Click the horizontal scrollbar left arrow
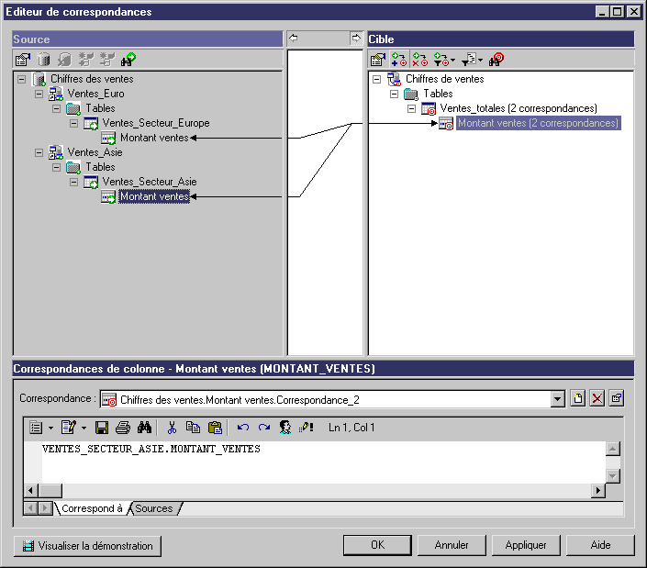 (x=31, y=490)
